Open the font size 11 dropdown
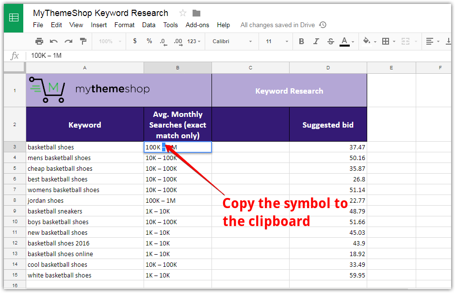The image size is (455, 293). 277,42
